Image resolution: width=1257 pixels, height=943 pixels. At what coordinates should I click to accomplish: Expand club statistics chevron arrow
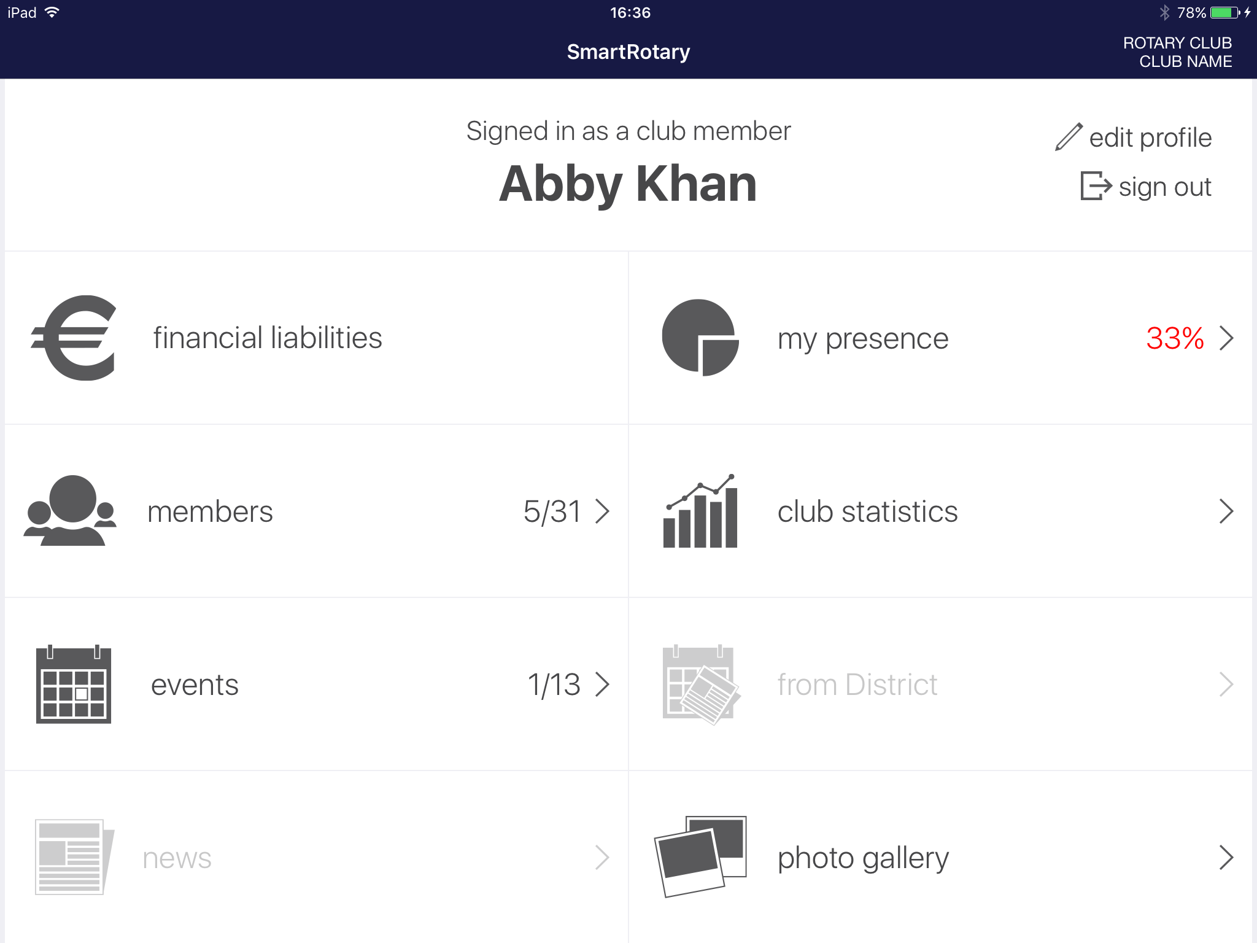click(1226, 511)
